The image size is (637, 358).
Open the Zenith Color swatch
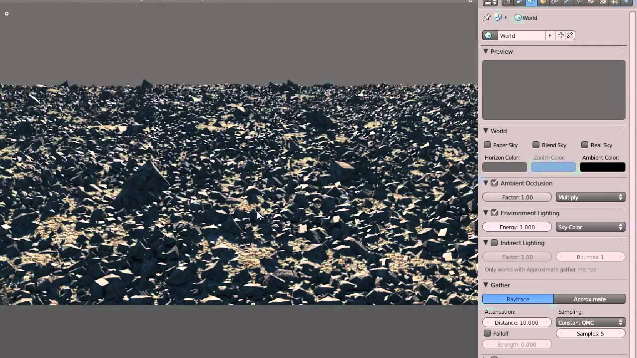point(553,168)
